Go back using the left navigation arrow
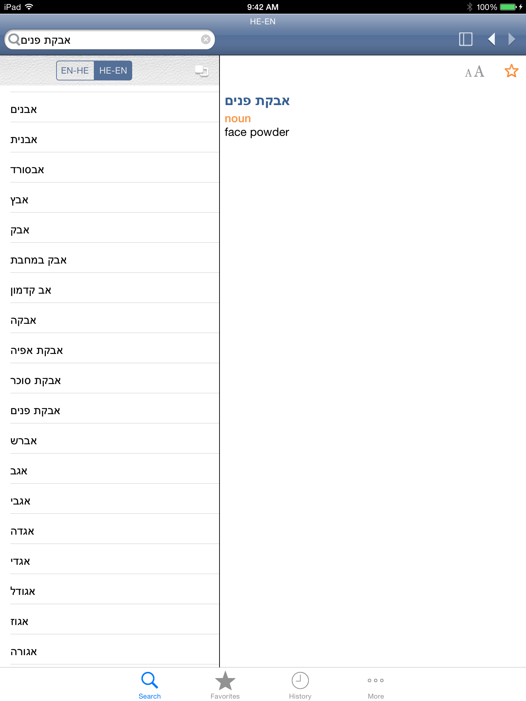526x701 pixels. tap(492, 39)
